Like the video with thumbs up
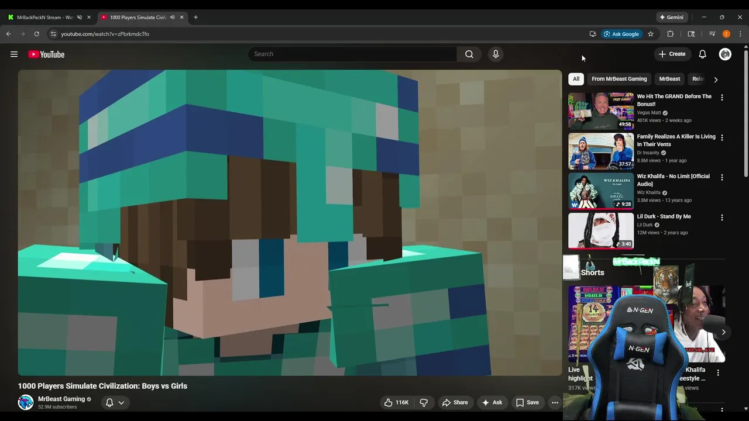749x421 pixels. (x=396, y=402)
